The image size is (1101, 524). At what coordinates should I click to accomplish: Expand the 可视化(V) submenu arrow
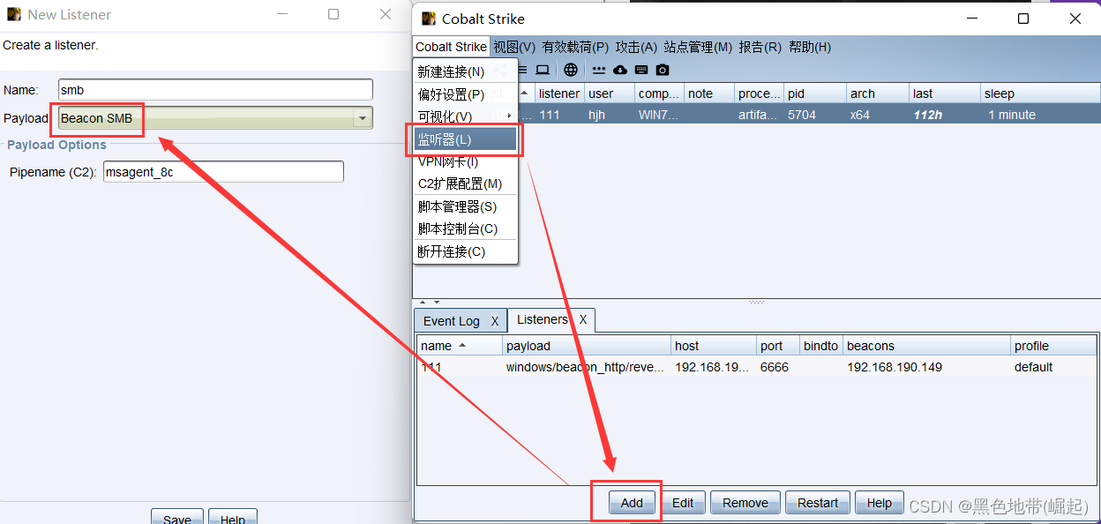pos(510,116)
